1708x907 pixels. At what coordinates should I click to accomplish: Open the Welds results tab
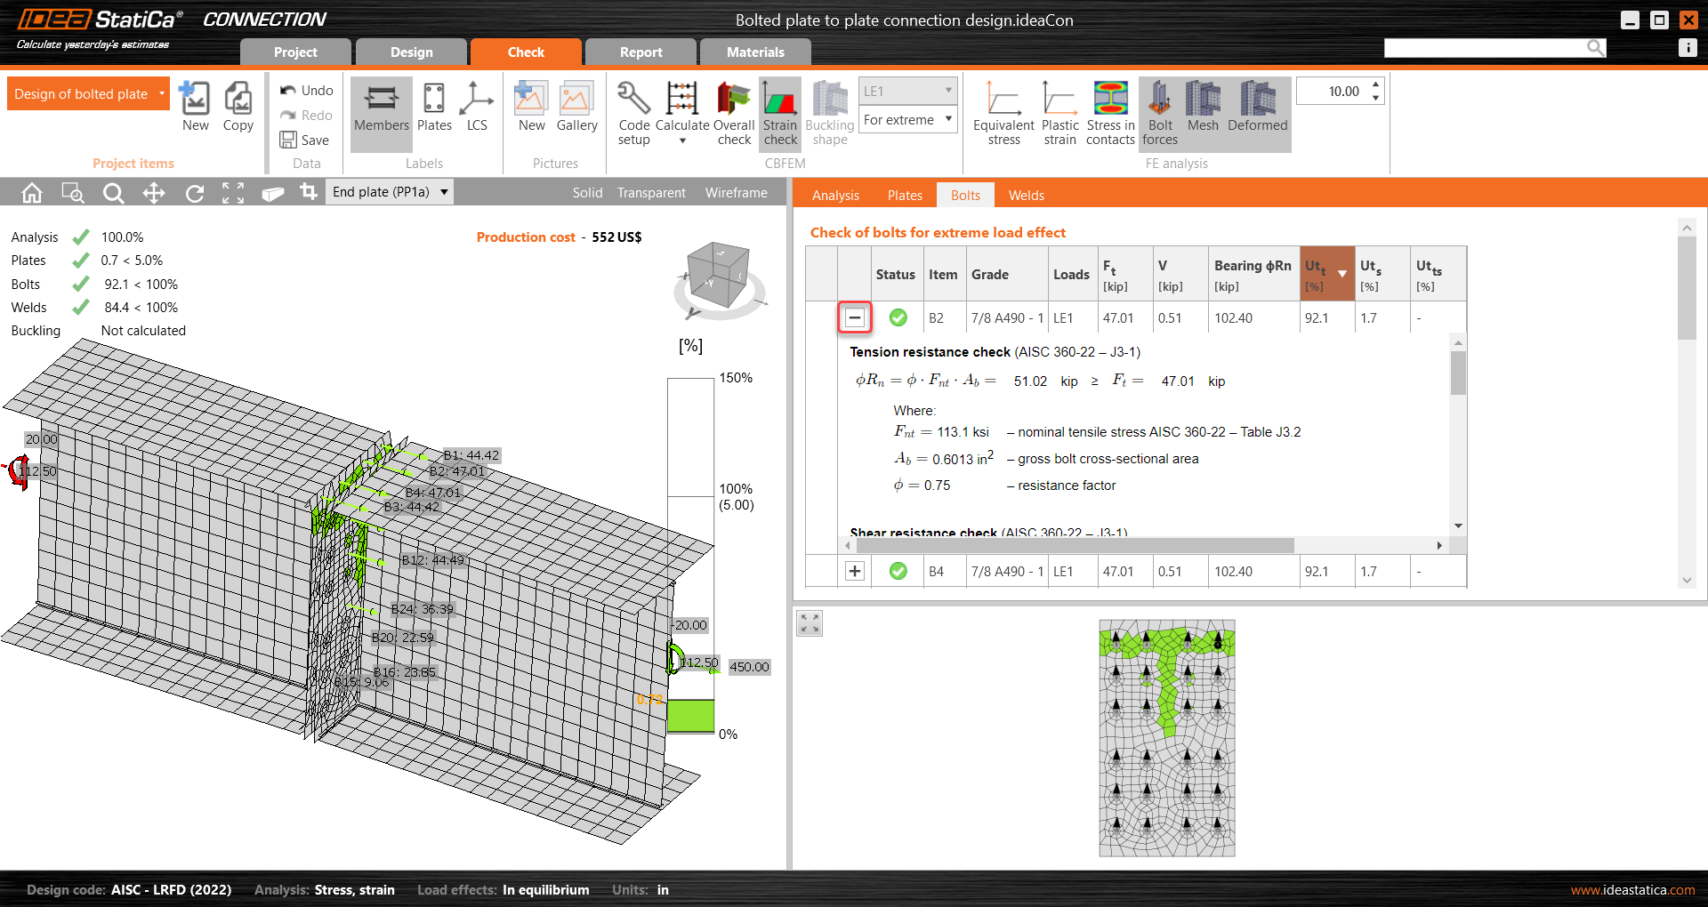pyautogui.click(x=1025, y=195)
